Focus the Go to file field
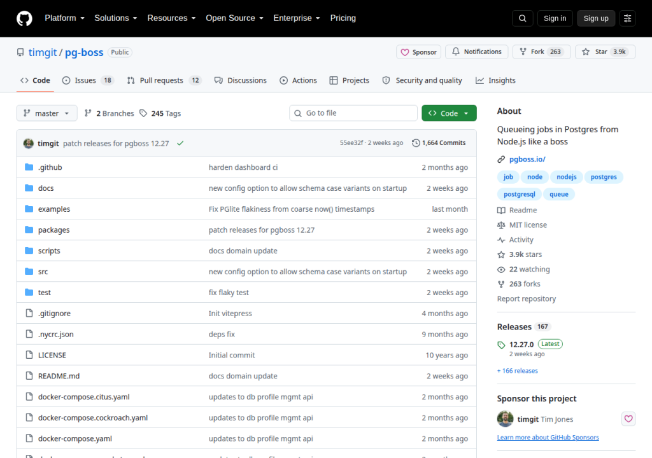Viewport: 652px width, 458px height. [353, 113]
